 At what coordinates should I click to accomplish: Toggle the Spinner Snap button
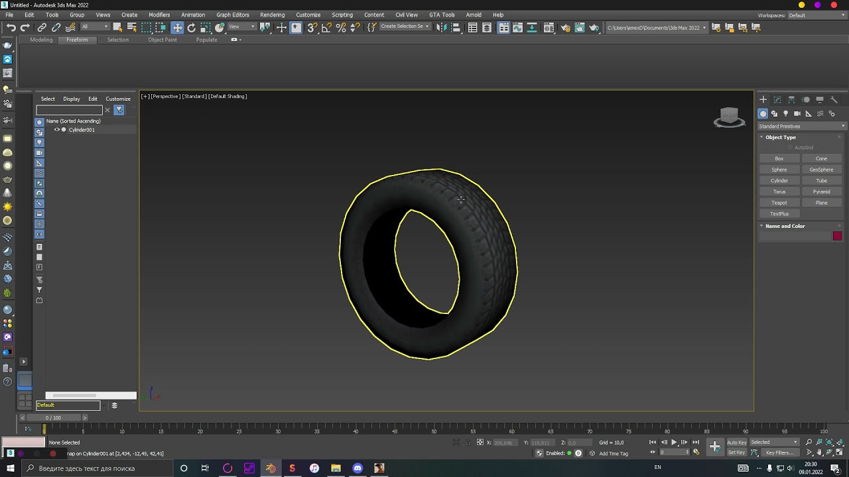click(x=356, y=27)
